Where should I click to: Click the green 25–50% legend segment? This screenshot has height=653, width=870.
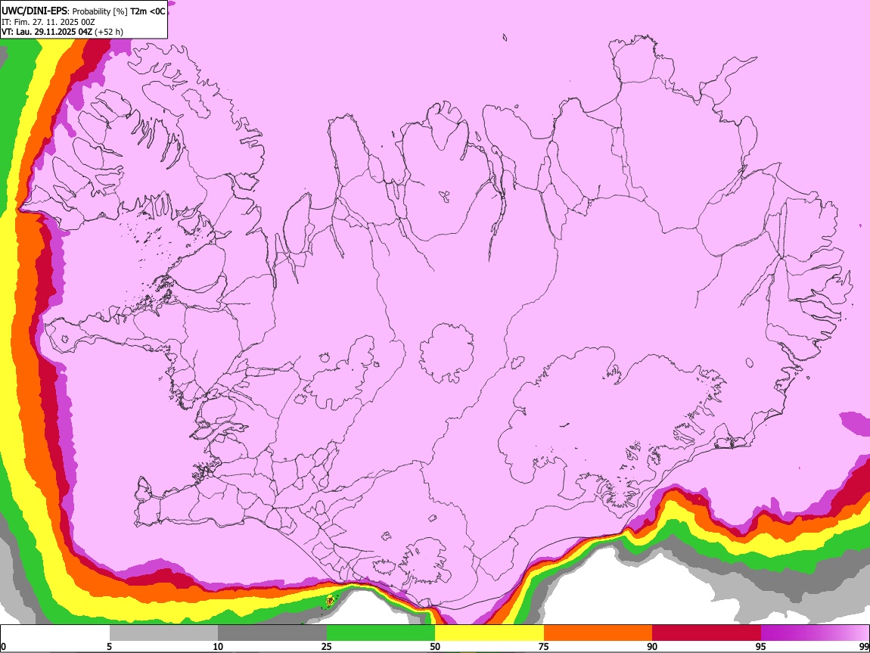381,633
